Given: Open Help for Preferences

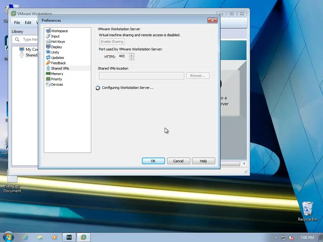Looking at the screenshot, I should click(203, 161).
